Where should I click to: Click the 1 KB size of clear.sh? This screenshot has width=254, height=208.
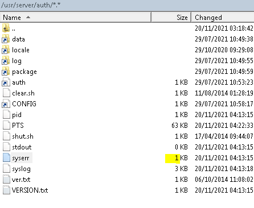pos(181,93)
